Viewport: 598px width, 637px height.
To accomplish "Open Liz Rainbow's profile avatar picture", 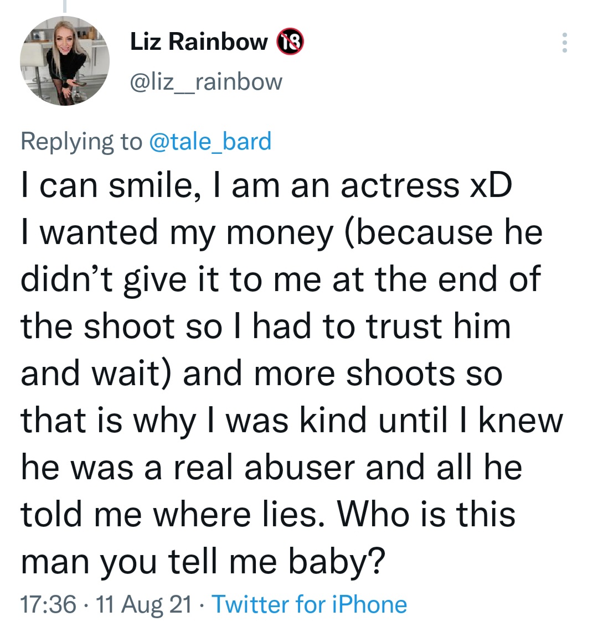I will click(65, 60).
